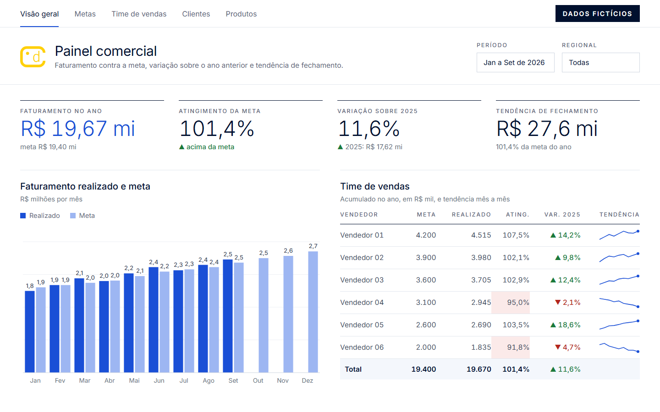The image size is (660, 412).
Task: Click the up arrow next to 18,6%
Action: click(x=553, y=325)
